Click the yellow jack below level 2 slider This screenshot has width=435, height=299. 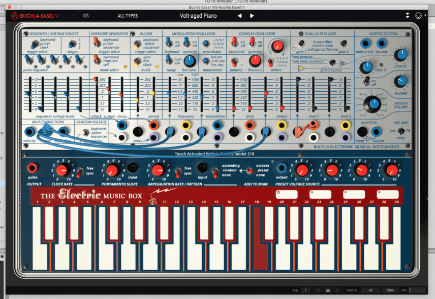coord(346,125)
